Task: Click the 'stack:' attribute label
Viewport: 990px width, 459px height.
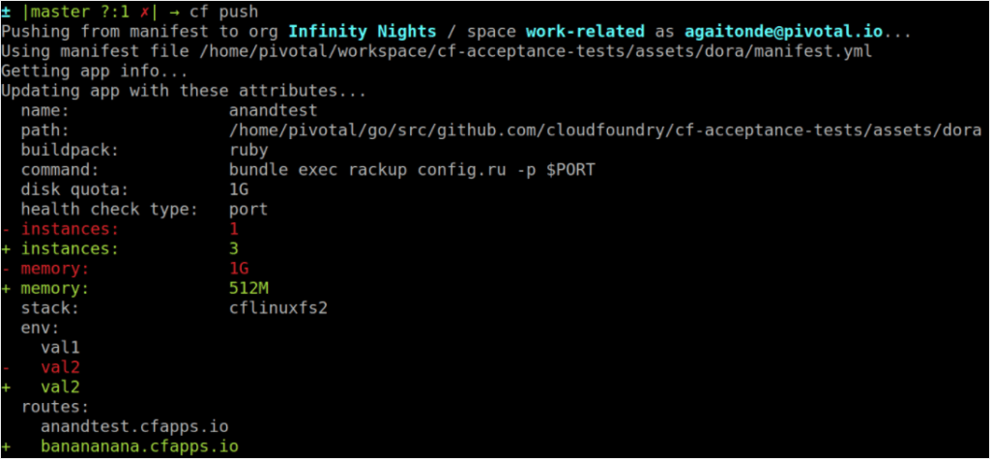Action: (50, 308)
